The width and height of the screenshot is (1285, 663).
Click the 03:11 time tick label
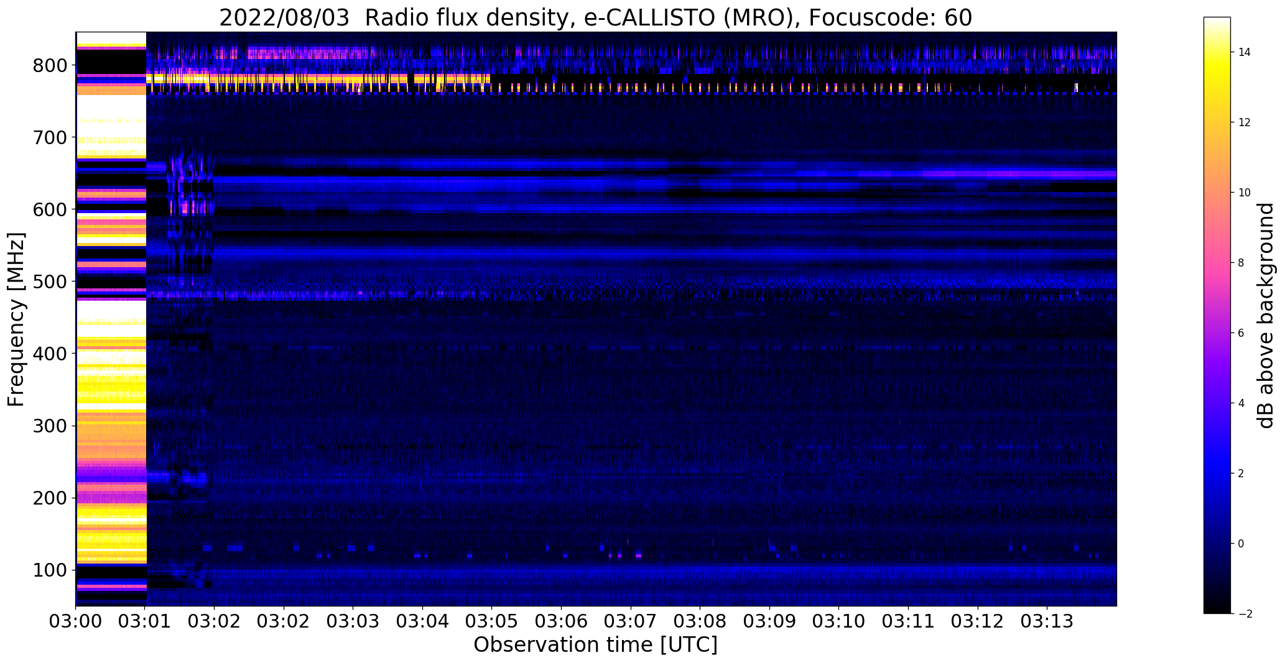[x=909, y=621]
